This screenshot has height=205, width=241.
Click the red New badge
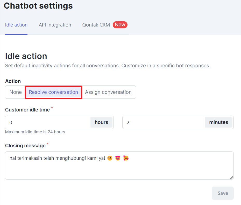(x=120, y=25)
